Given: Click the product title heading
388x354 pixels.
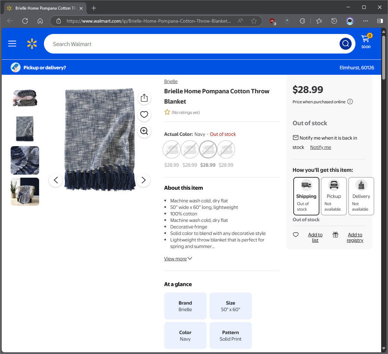Looking at the screenshot, I should (x=217, y=96).
